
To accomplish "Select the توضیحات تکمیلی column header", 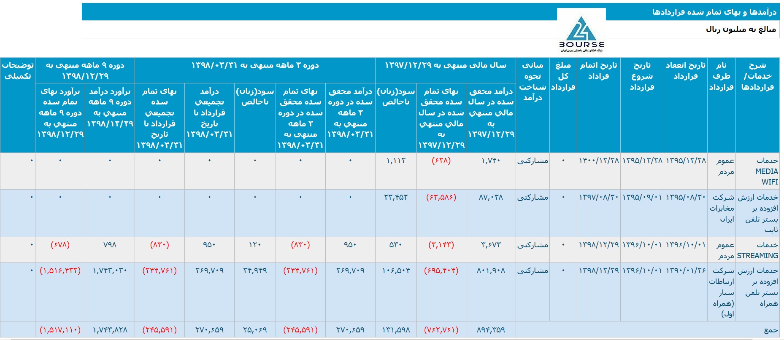I will pyautogui.click(x=18, y=71).
